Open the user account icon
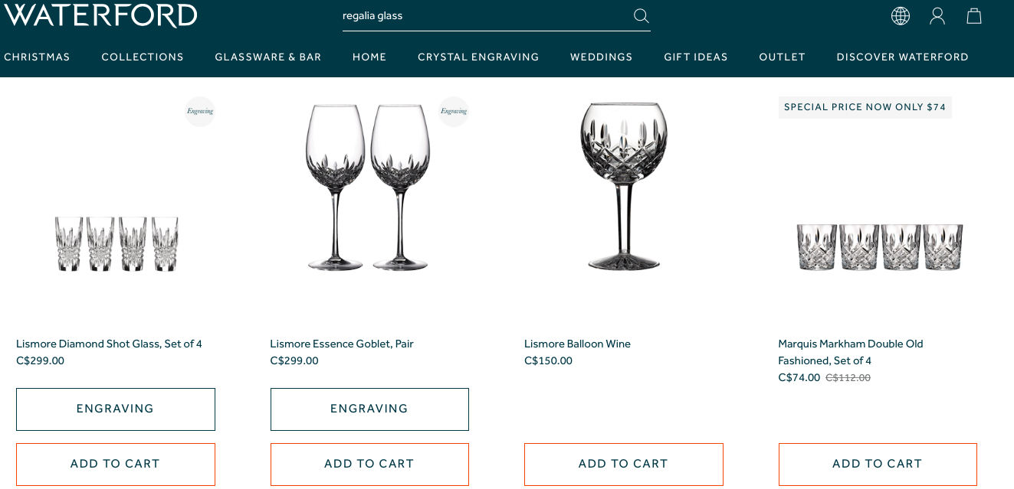1014x489 pixels. 937,16
